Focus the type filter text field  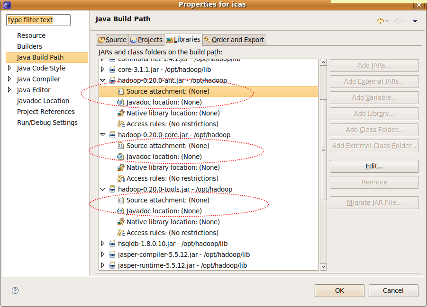(x=38, y=20)
